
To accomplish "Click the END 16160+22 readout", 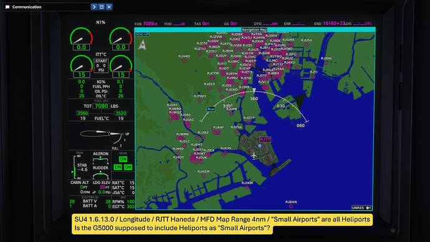I will coord(330,23).
